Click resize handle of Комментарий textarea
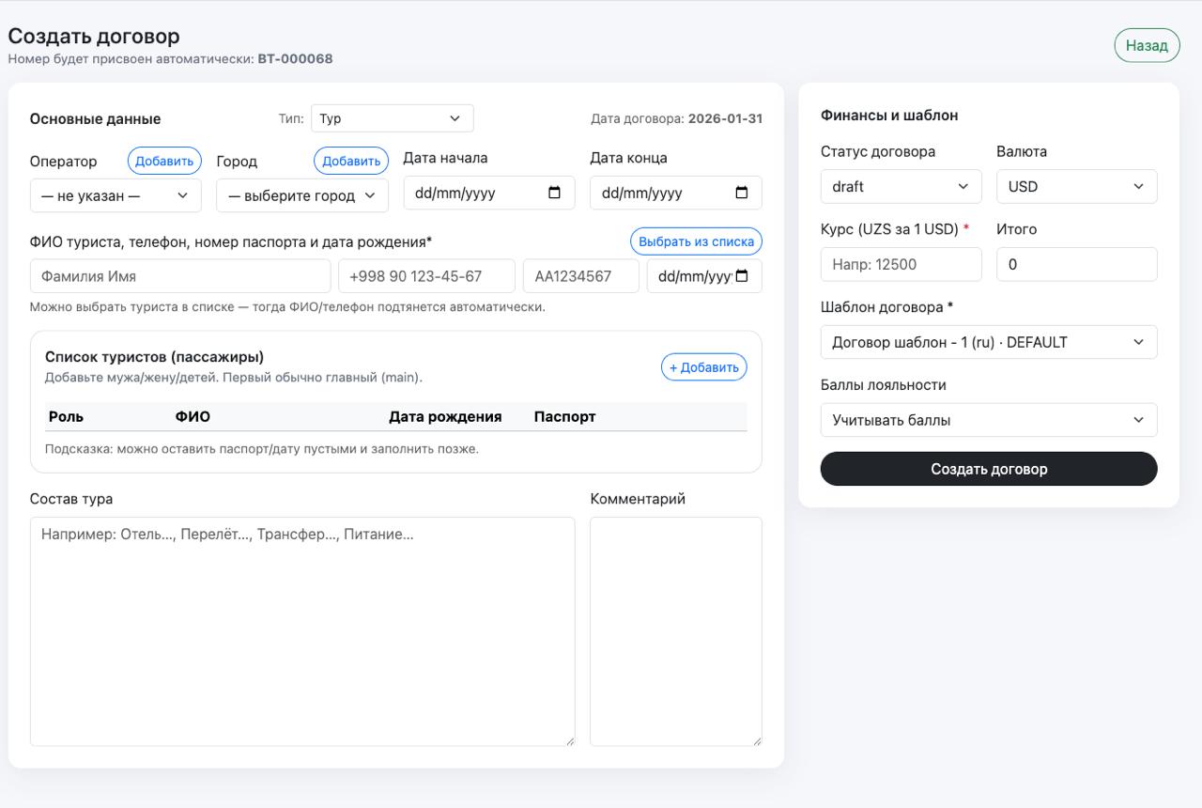1202x808 pixels. coord(755,739)
